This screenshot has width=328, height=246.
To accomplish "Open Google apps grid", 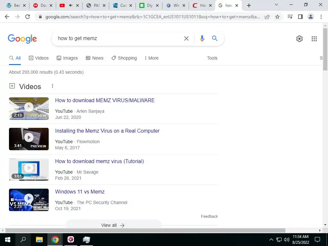I will [314, 39].
